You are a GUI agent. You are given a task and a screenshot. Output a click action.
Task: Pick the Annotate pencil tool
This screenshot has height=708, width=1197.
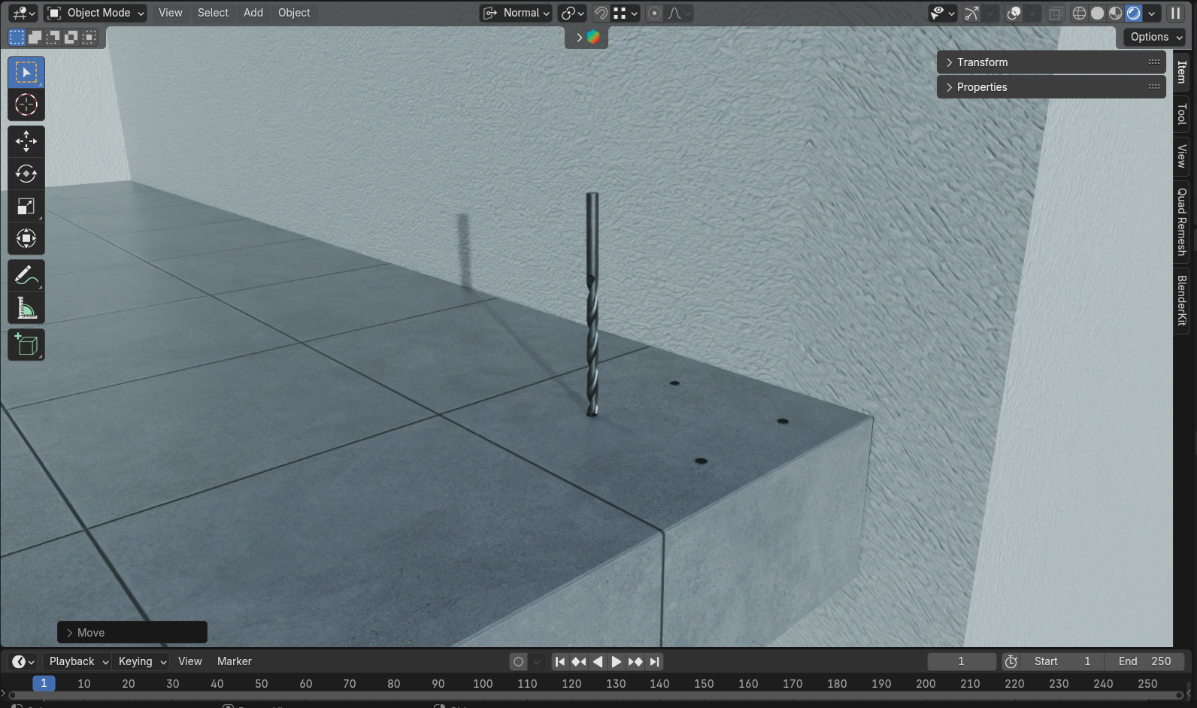pyautogui.click(x=26, y=276)
